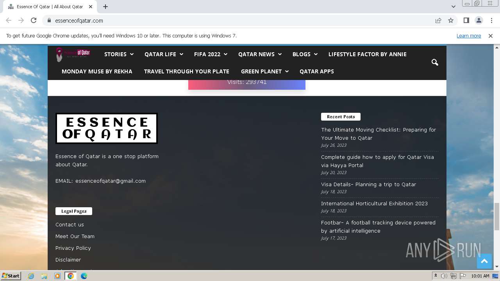Open the tab search chevron
Image resolution: width=500 pixels, height=281 pixels.
pyautogui.click(x=453, y=7)
